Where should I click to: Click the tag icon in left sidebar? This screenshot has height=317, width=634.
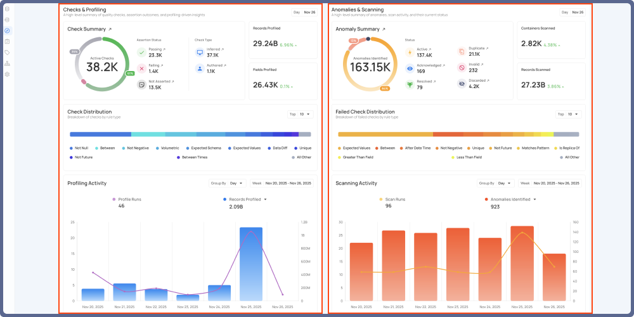(7, 53)
